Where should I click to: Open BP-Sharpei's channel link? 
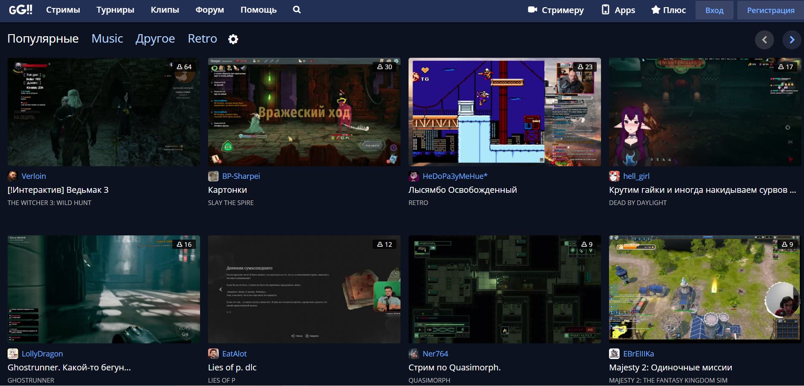pos(241,176)
